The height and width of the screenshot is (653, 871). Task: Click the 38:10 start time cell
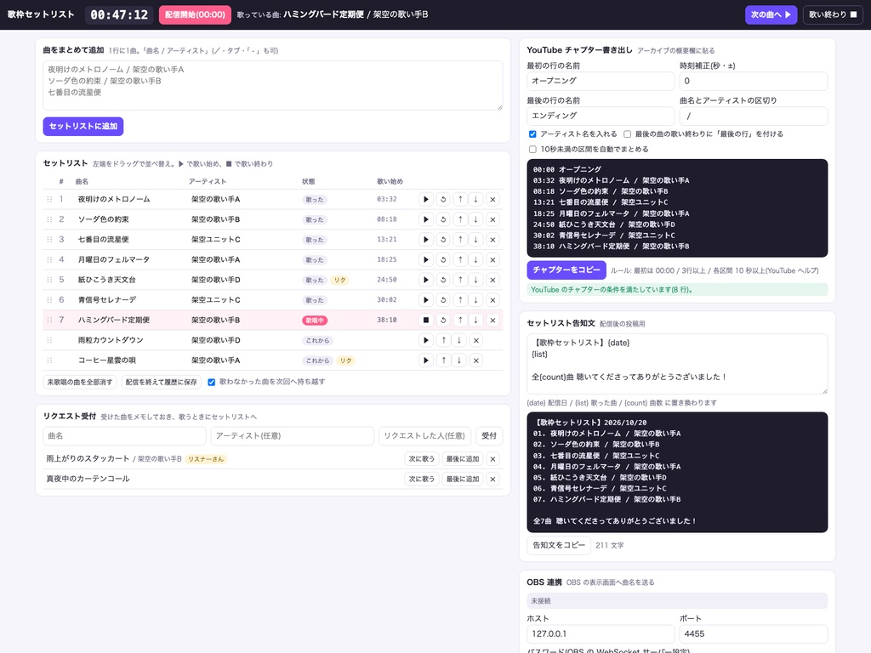point(387,320)
